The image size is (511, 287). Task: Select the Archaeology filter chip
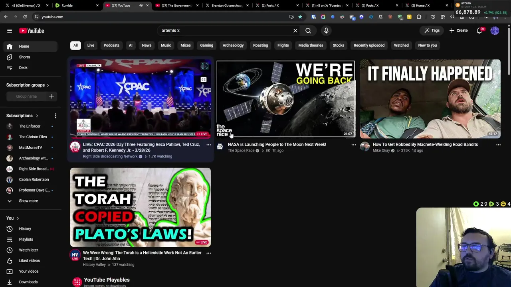point(233,45)
